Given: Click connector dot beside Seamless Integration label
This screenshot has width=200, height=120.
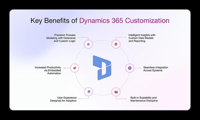Looking at the screenshot, I should click(x=140, y=68).
